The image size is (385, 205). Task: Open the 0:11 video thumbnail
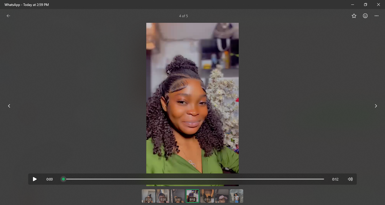pos(207,196)
